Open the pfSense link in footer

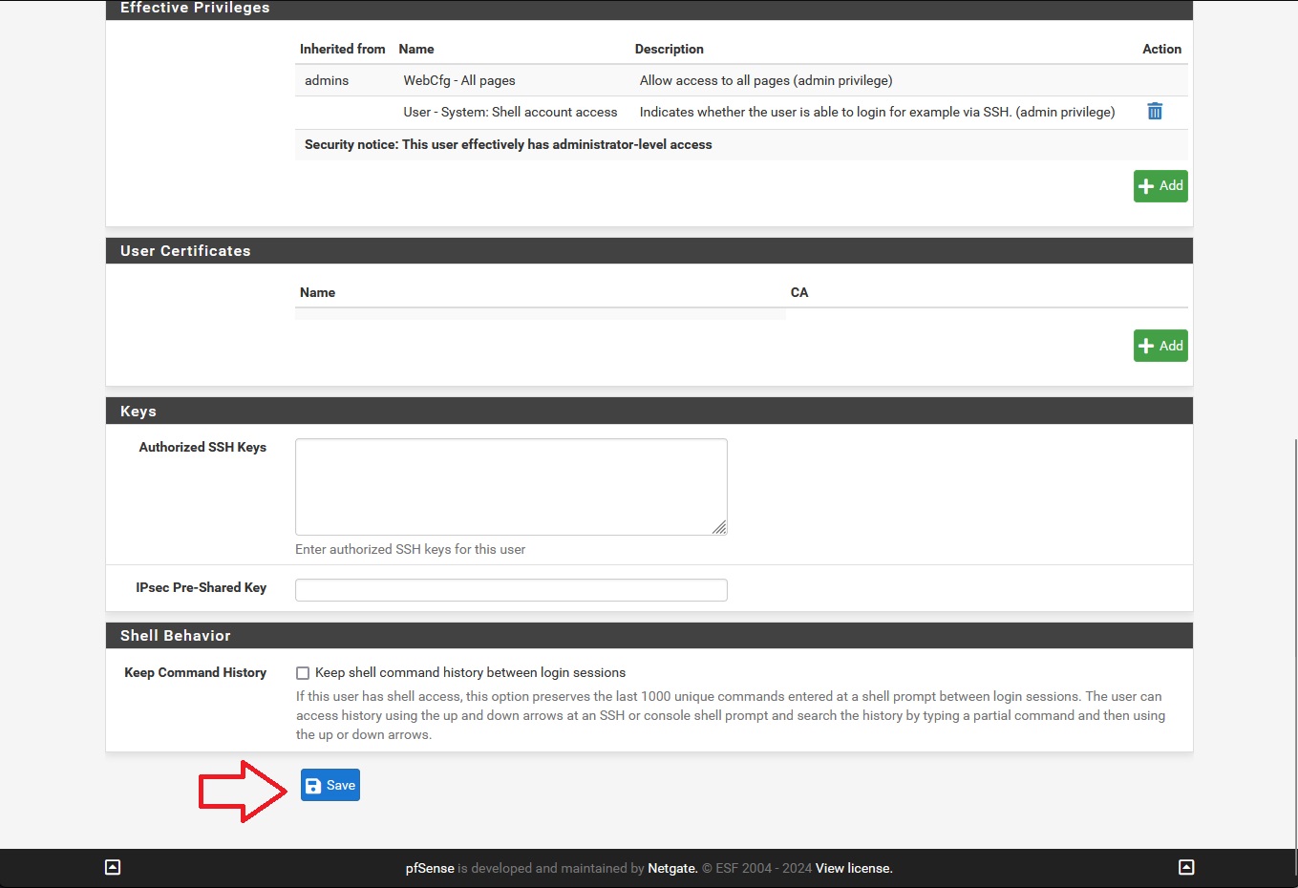(430, 868)
